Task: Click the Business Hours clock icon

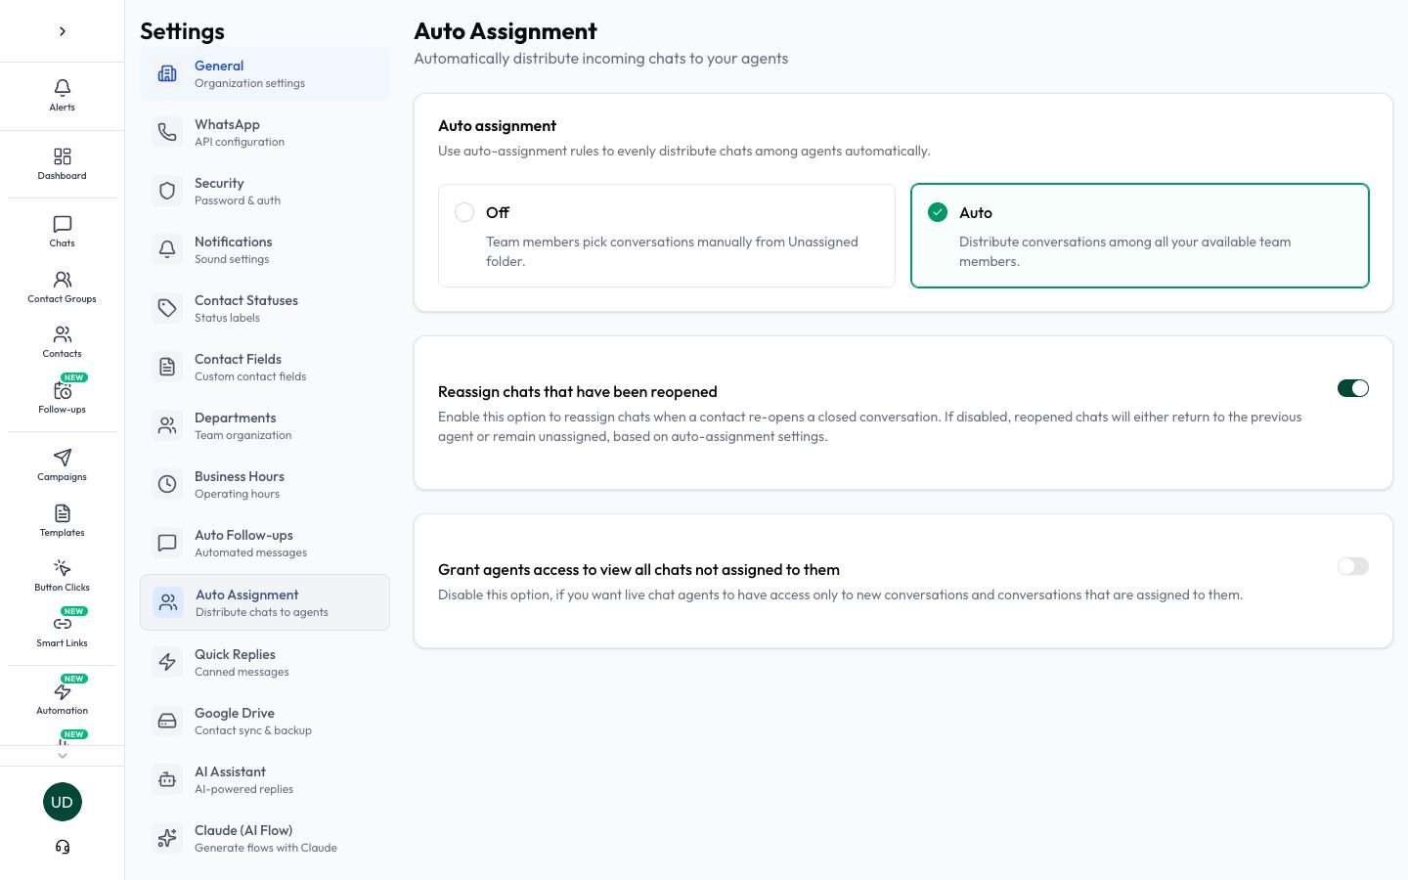Action: (167, 484)
